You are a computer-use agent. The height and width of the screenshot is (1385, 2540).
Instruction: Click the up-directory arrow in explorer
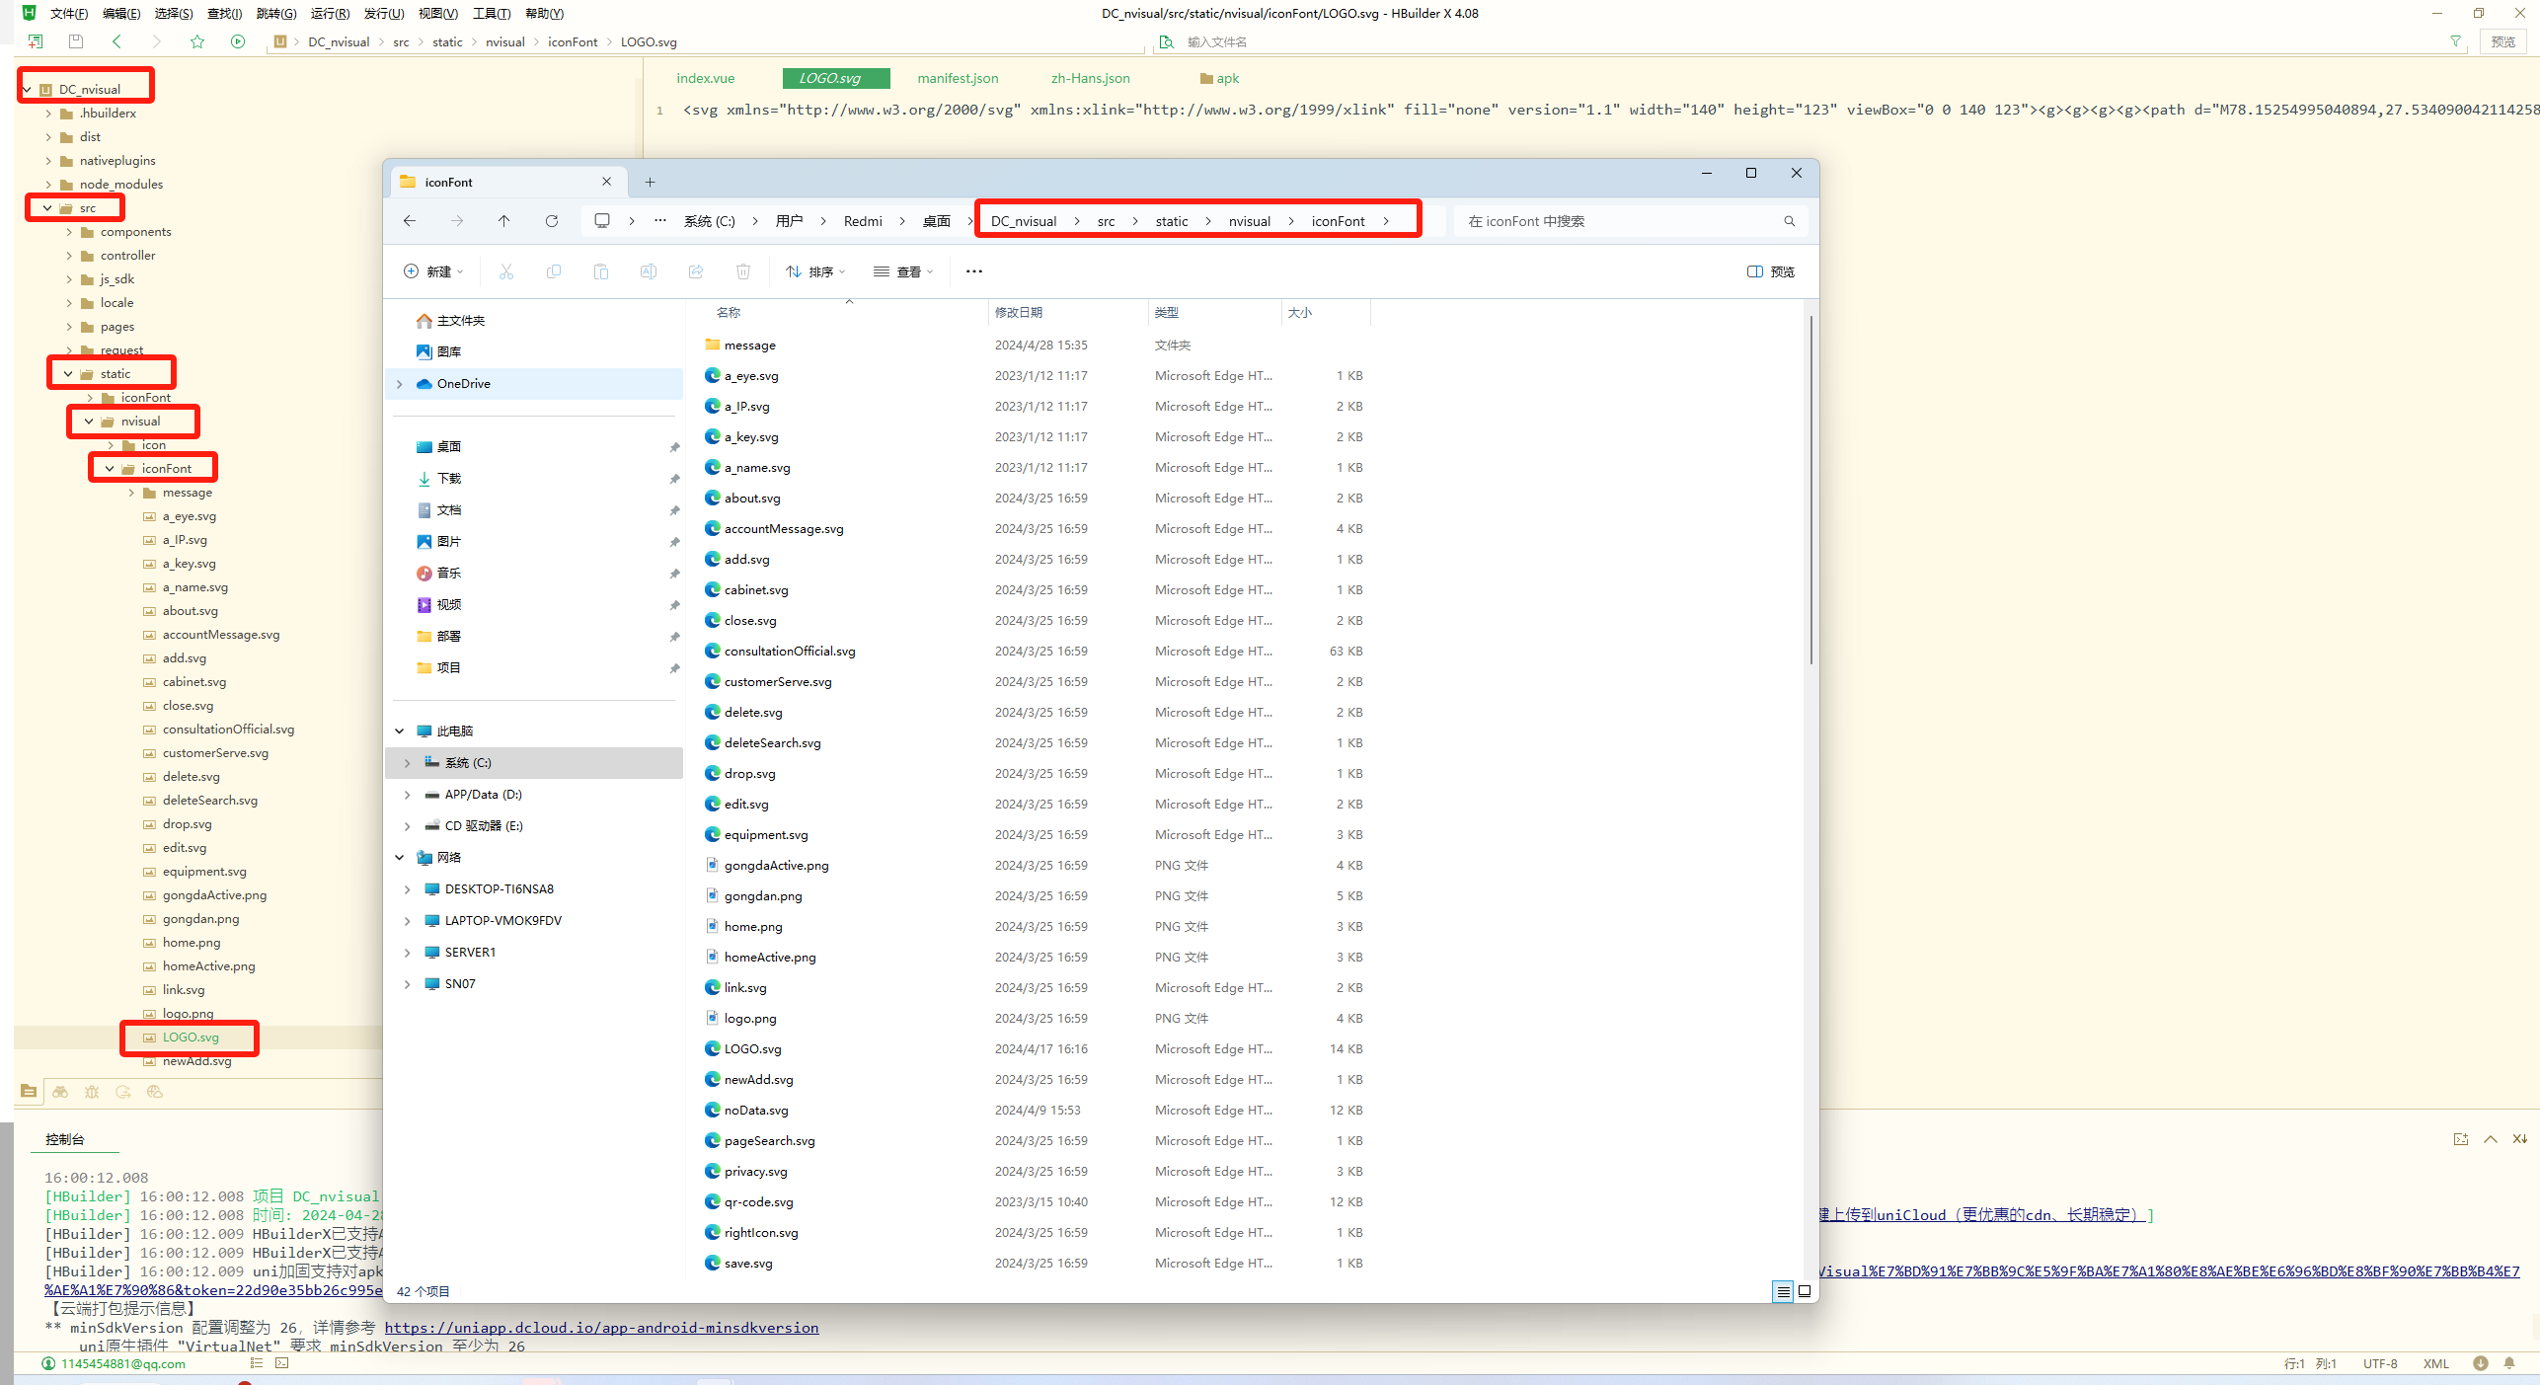(503, 221)
